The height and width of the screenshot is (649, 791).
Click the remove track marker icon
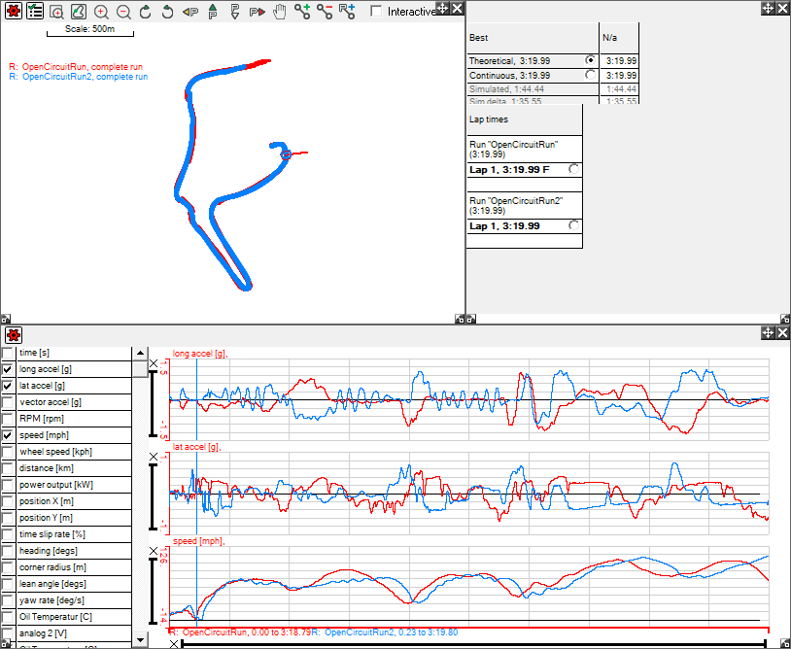point(325,12)
